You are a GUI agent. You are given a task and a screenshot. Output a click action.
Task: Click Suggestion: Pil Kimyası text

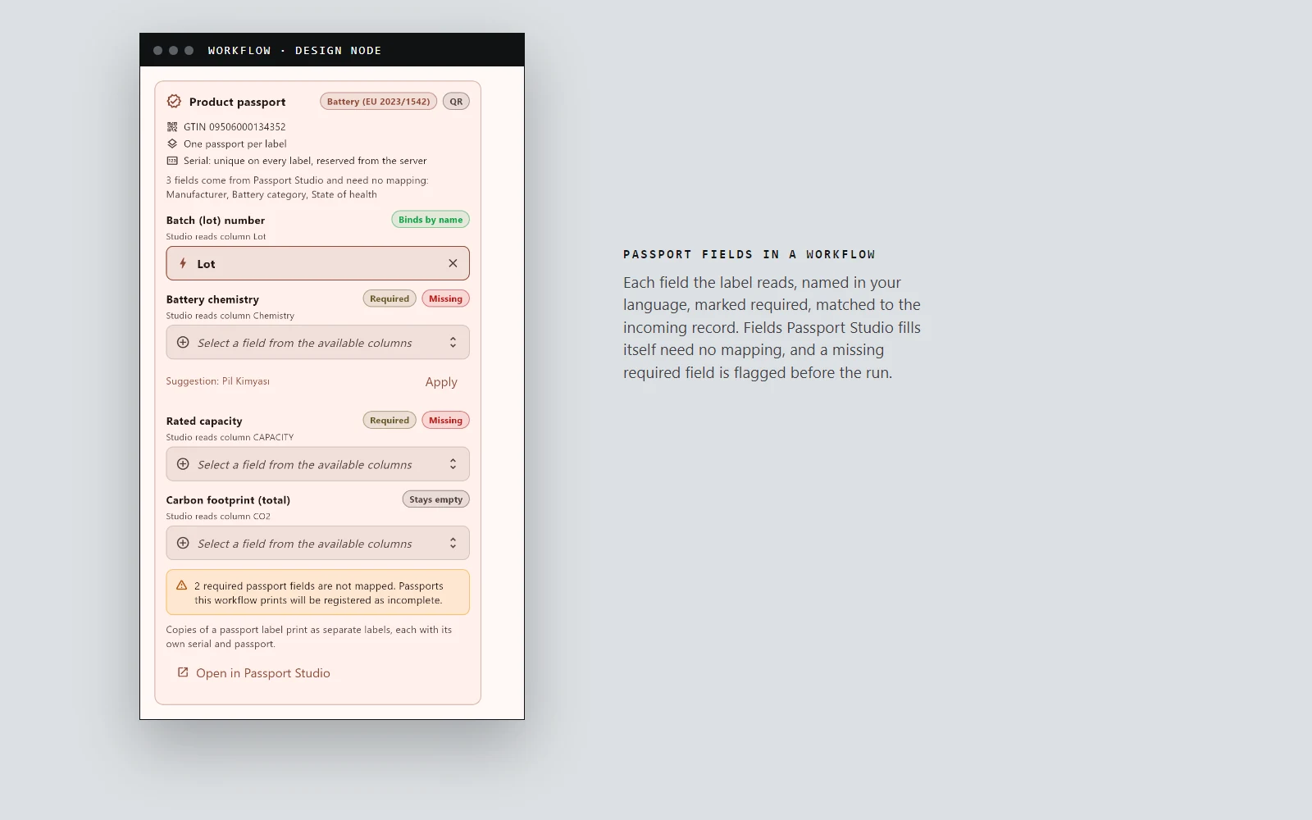pos(218,381)
